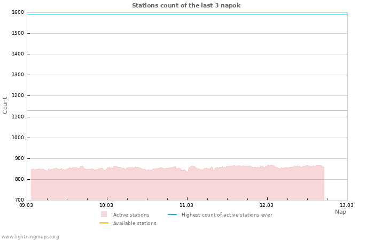The width and height of the screenshot is (374, 240).
Task: Click the pink Active stations legend swatch
Action: tap(104, 214)
